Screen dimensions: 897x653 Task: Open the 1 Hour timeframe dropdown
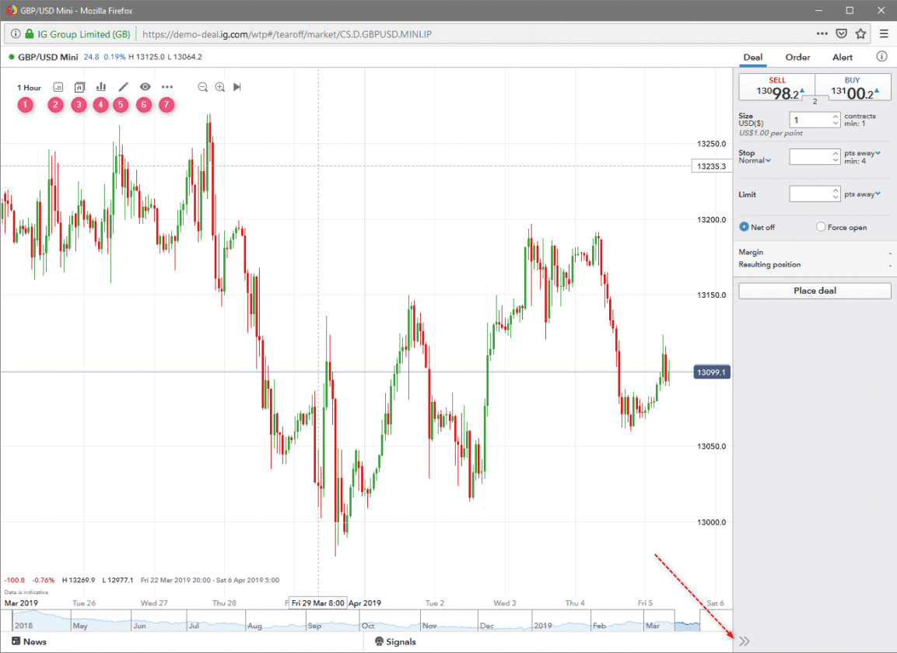pyautogui.click(x=29, y=87)
